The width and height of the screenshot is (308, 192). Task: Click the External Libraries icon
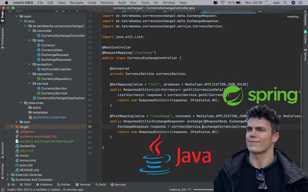[x=13, y=174]
